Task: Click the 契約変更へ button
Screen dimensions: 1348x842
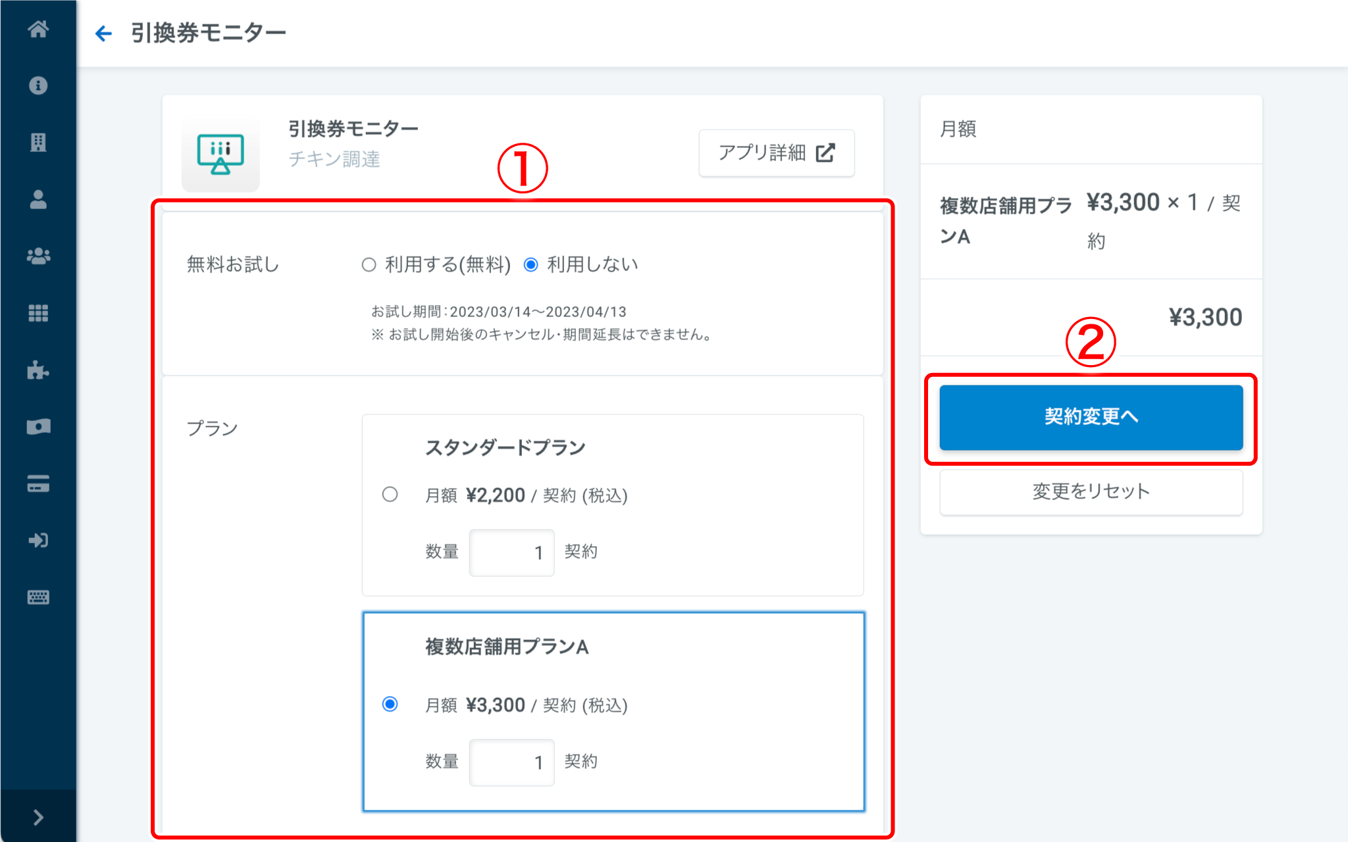Action: click(x=1091, y=417)
